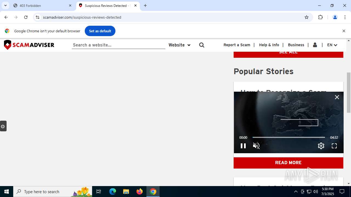Click the website search magnifier icon
The width and height of the screenshot is (351, 197).
point(202,45)
